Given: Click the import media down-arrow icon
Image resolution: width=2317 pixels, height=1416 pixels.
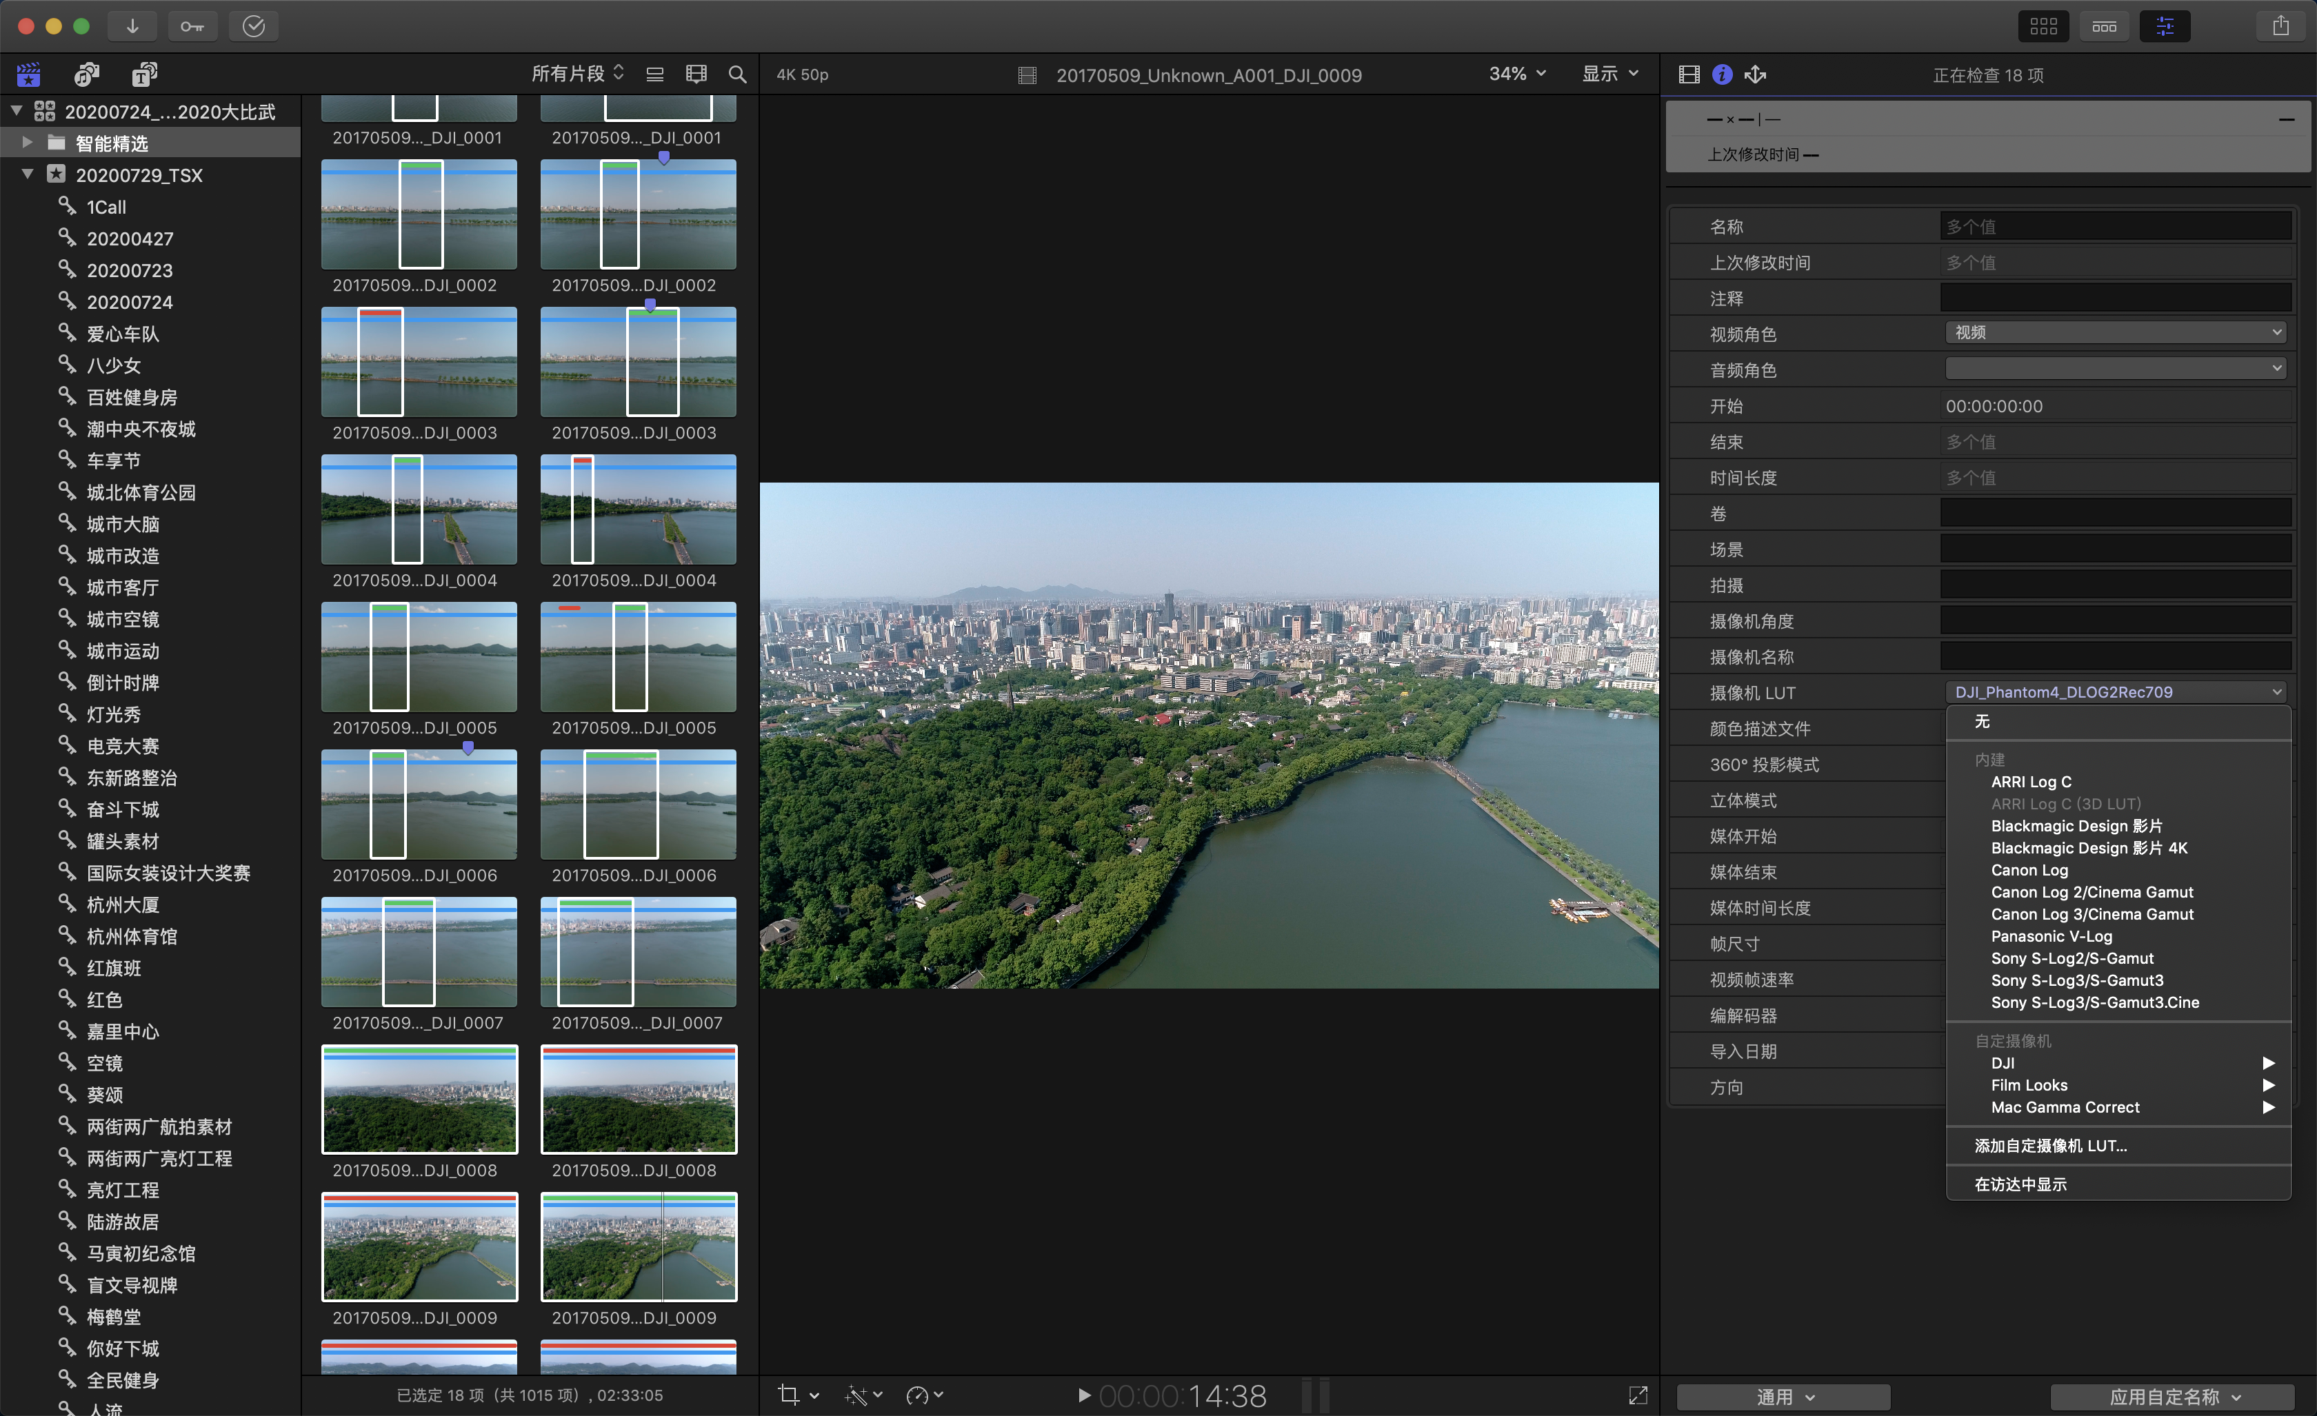Looking at the screenshot, I should tap(132, 26).
